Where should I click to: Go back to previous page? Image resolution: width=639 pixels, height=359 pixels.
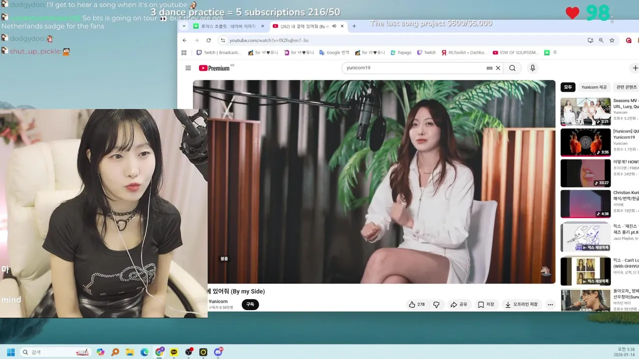pyautogui.click(x=185, y=40)
